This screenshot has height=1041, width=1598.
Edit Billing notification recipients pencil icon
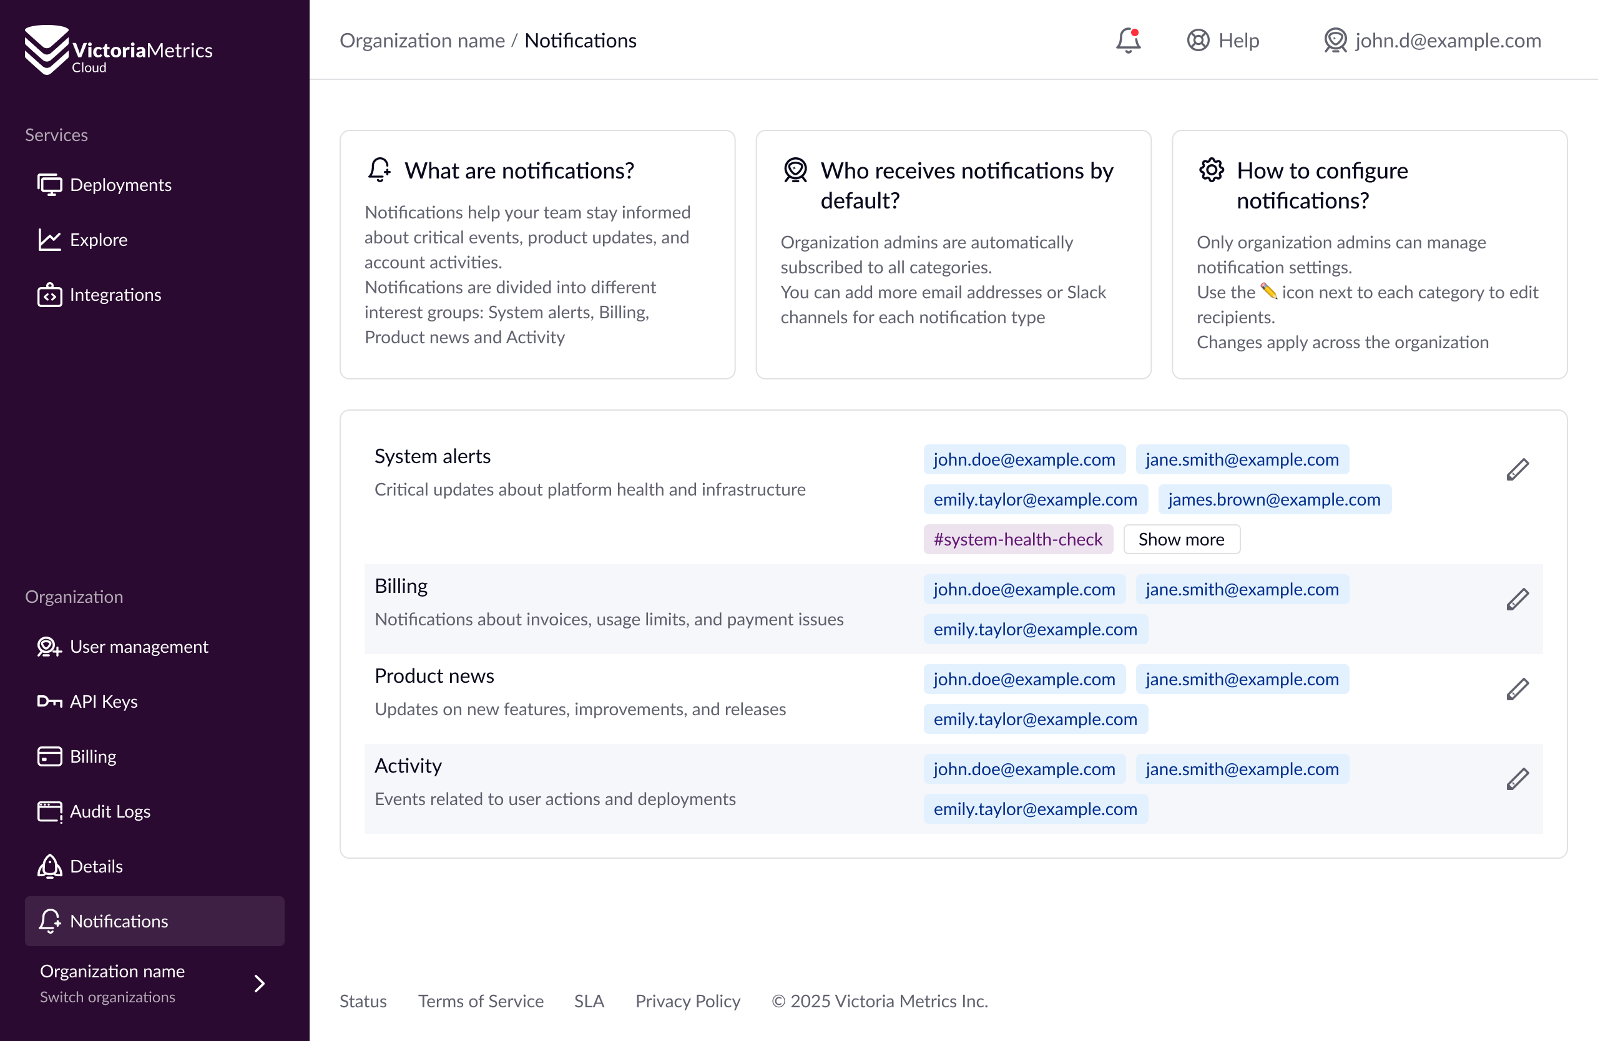pos(1517,599)
